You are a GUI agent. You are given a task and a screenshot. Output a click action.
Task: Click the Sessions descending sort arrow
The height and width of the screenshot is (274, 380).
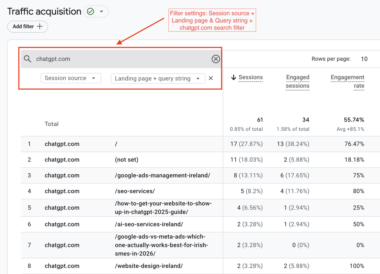[x=234, y=77]
